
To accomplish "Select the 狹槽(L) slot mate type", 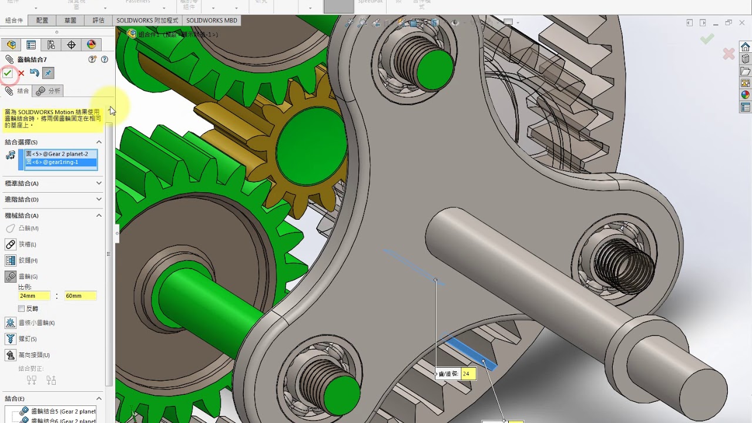I will (21, 244).
